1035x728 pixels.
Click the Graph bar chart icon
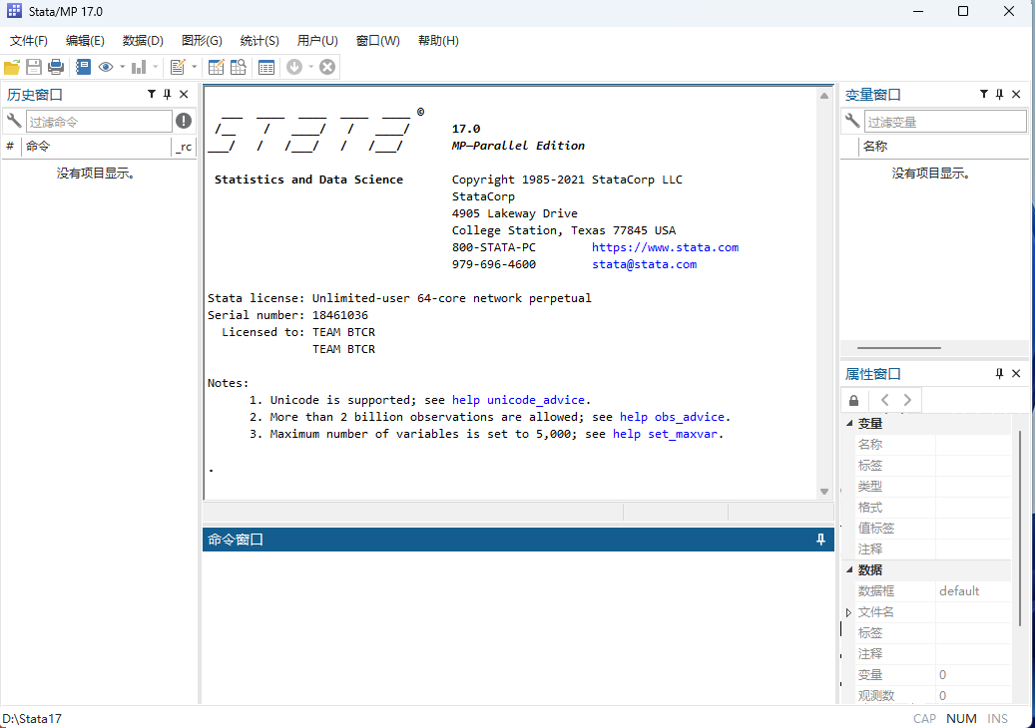tap(139, 67)
